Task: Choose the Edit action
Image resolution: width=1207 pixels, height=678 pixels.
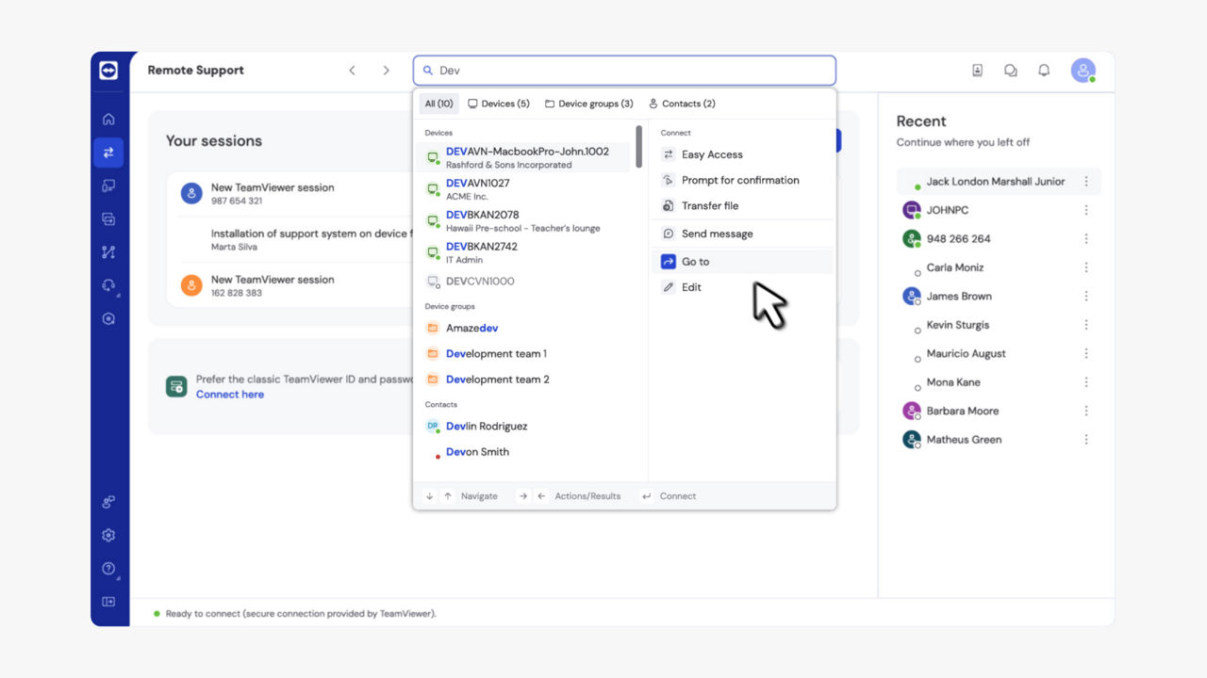Action: pos(742,287)
